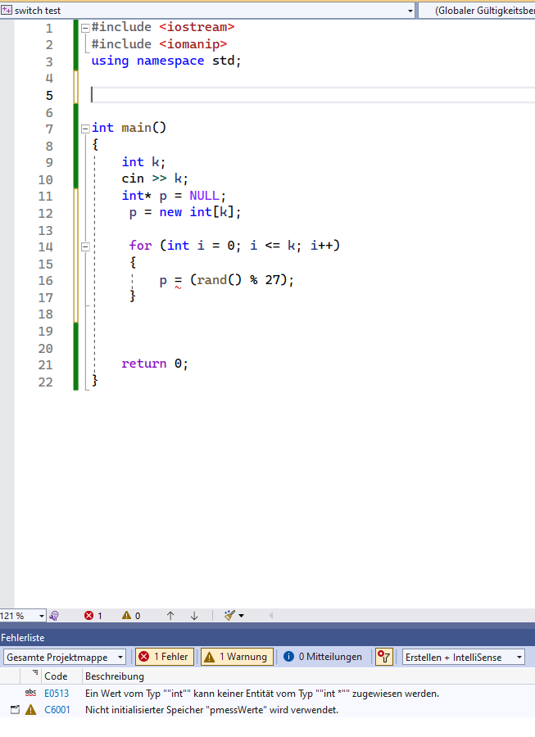Open the 121 % zoom dropdown
The width and height of the screenshot is (535, 737).
tap(41, 616)
